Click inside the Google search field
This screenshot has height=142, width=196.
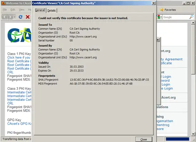point(176,17)
